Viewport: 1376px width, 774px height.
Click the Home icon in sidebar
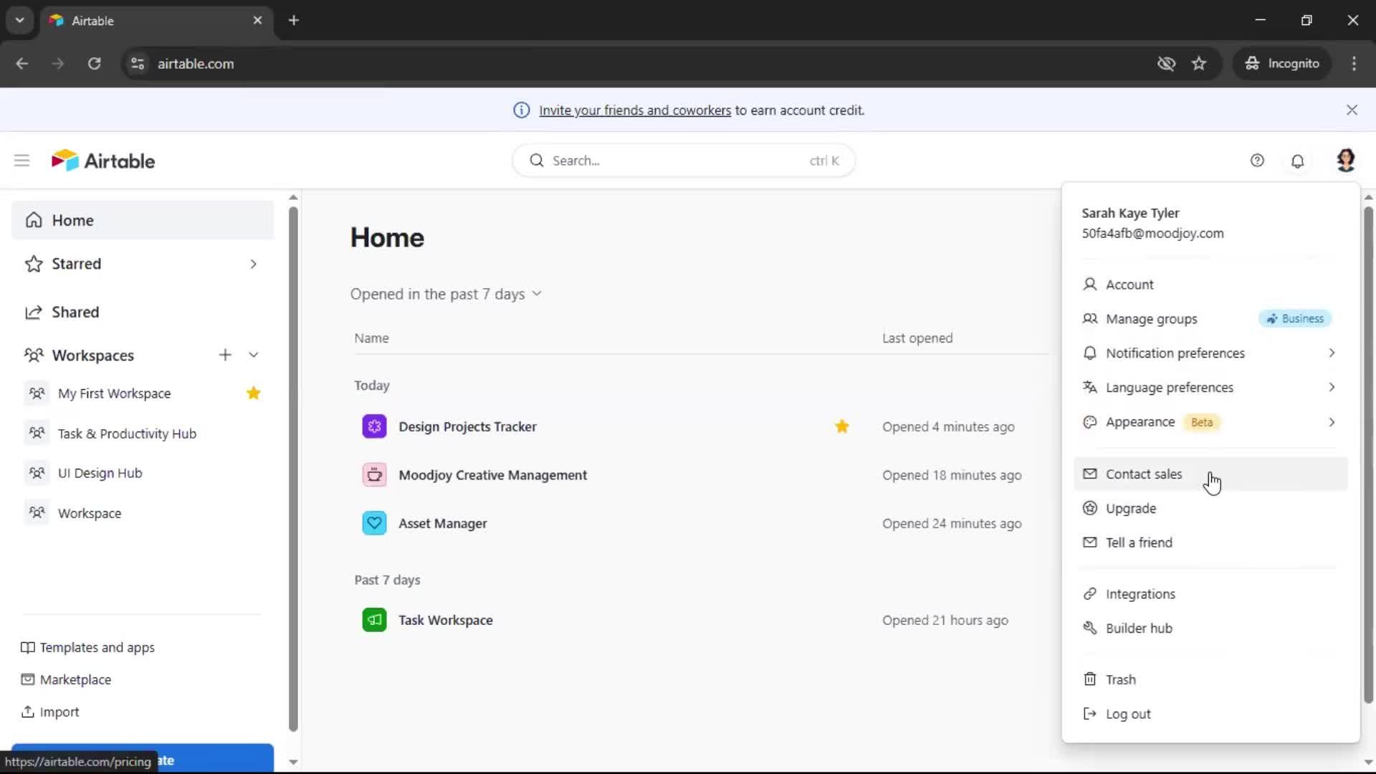coord(34,220)
